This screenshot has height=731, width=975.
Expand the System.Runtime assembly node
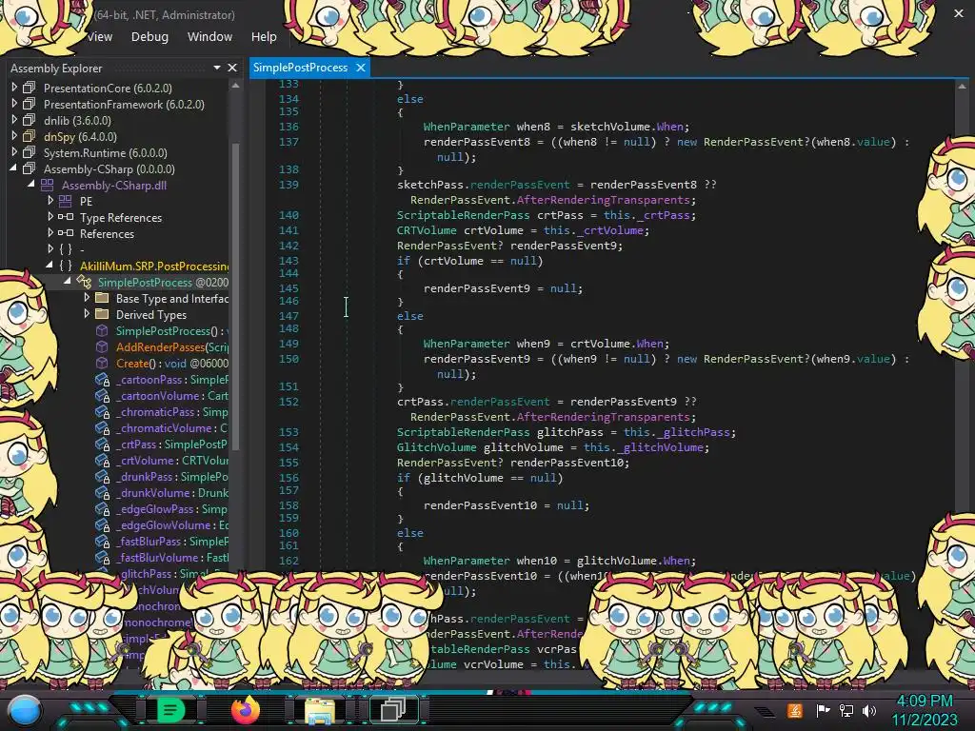pos(14,152)
